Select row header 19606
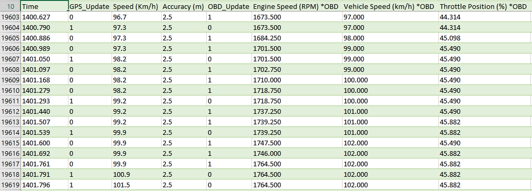Viewport: 532px width, 191px height. pos(10,49)
